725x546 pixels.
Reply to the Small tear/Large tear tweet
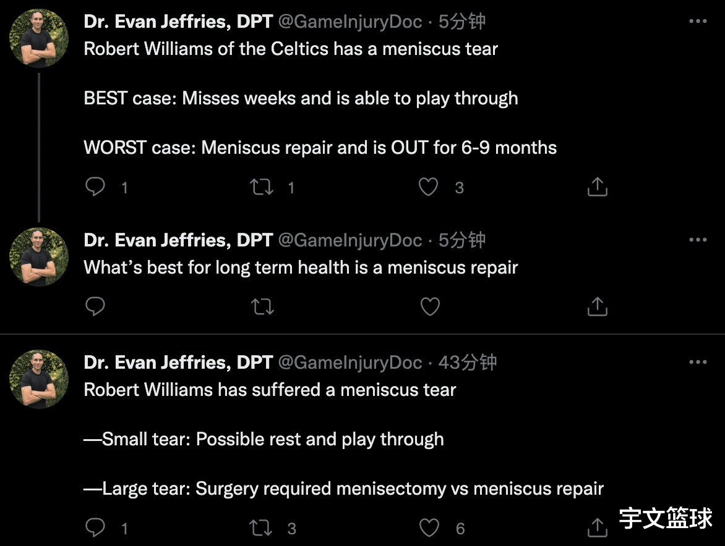point(95,527)
